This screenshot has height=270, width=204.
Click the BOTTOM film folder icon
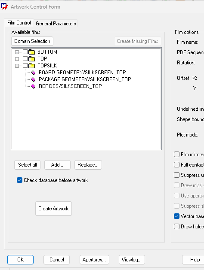point(31,52)
